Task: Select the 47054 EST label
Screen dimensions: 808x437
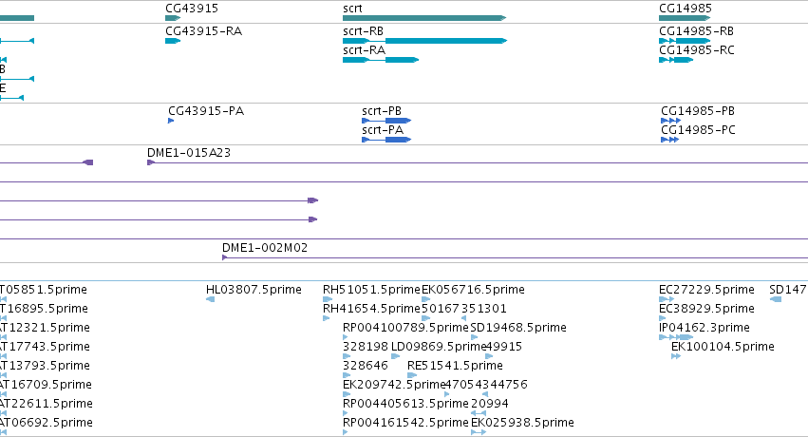Action: click(x=462, y=385)
